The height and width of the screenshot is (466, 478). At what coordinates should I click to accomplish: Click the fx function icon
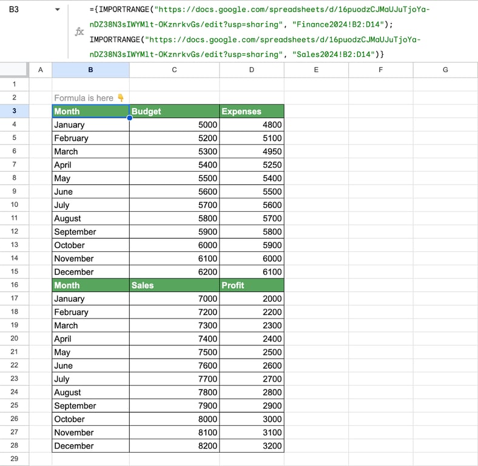pyautogui.click(x=79, y=32)
